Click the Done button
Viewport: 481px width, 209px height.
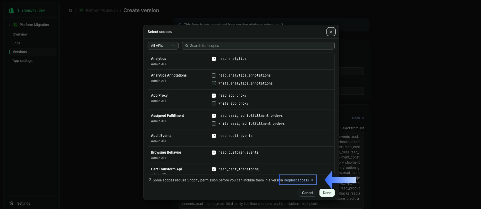click(327, 193)
